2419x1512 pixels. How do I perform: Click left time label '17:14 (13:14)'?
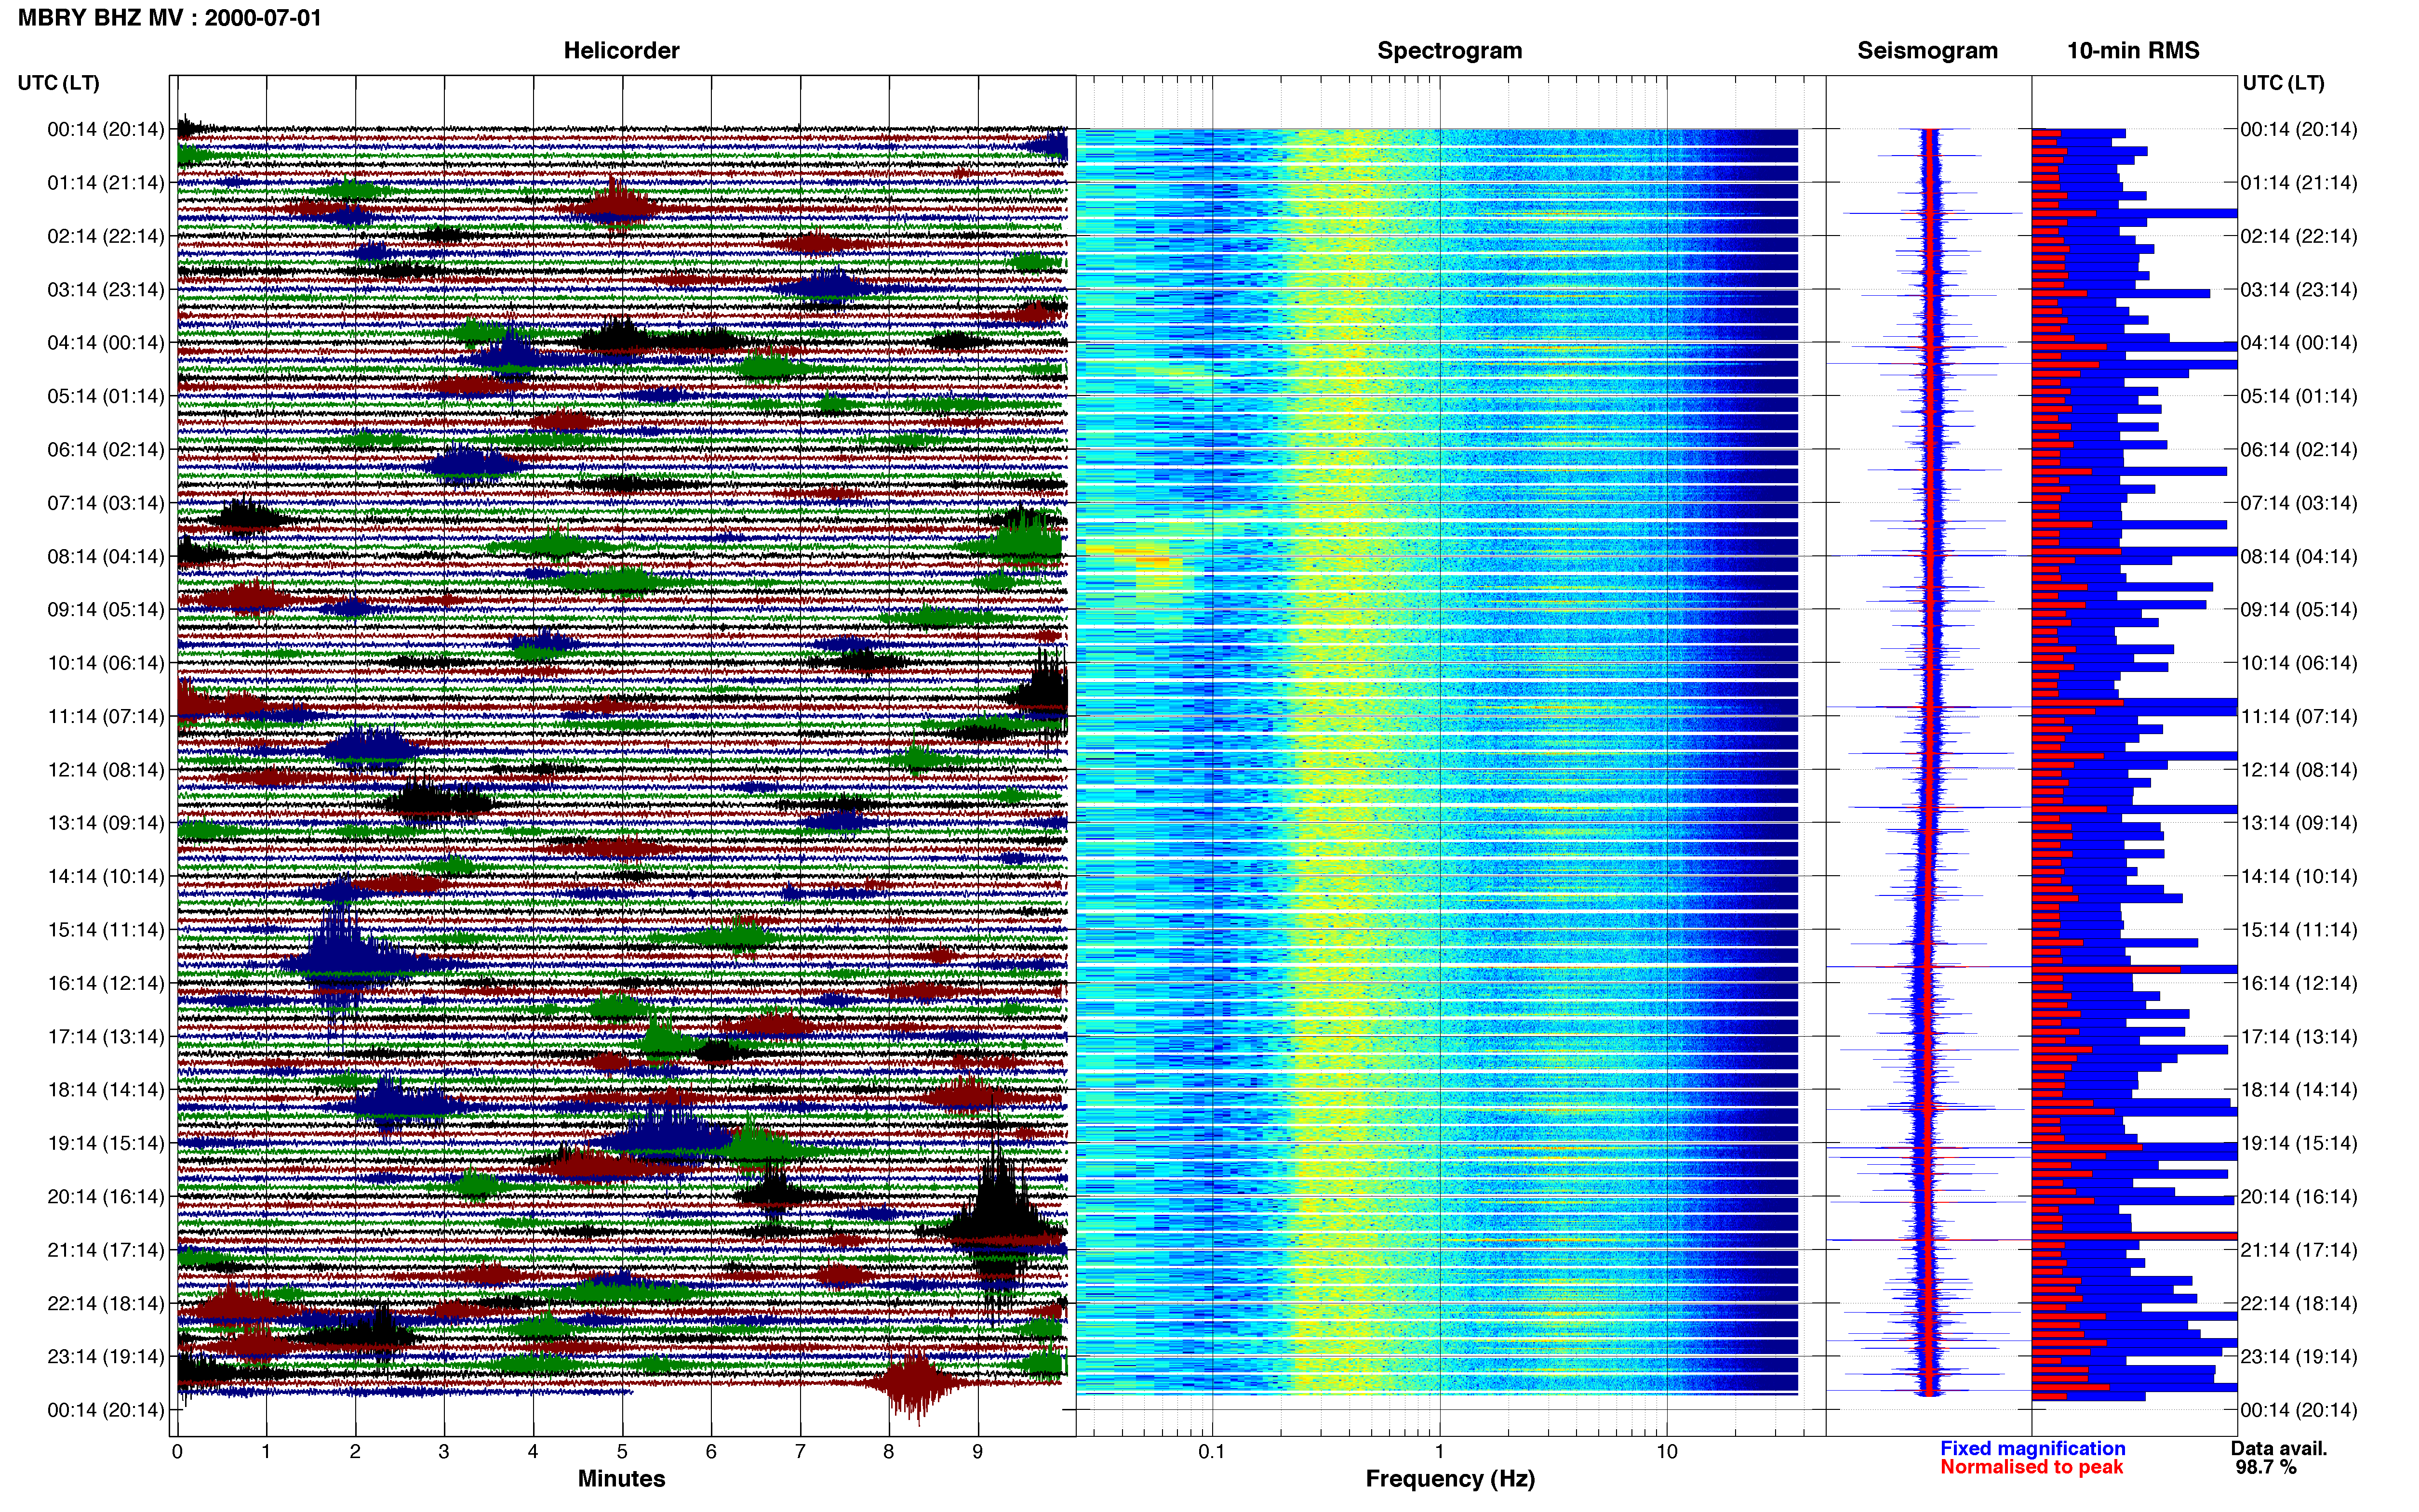point(105,1036)
